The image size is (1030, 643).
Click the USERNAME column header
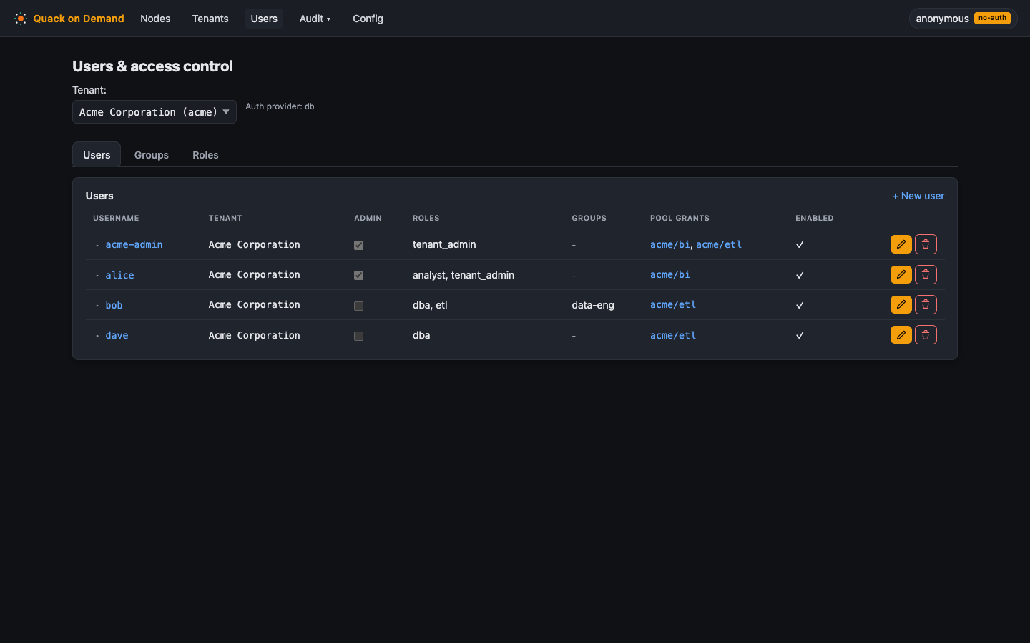[x=116, y=218]
